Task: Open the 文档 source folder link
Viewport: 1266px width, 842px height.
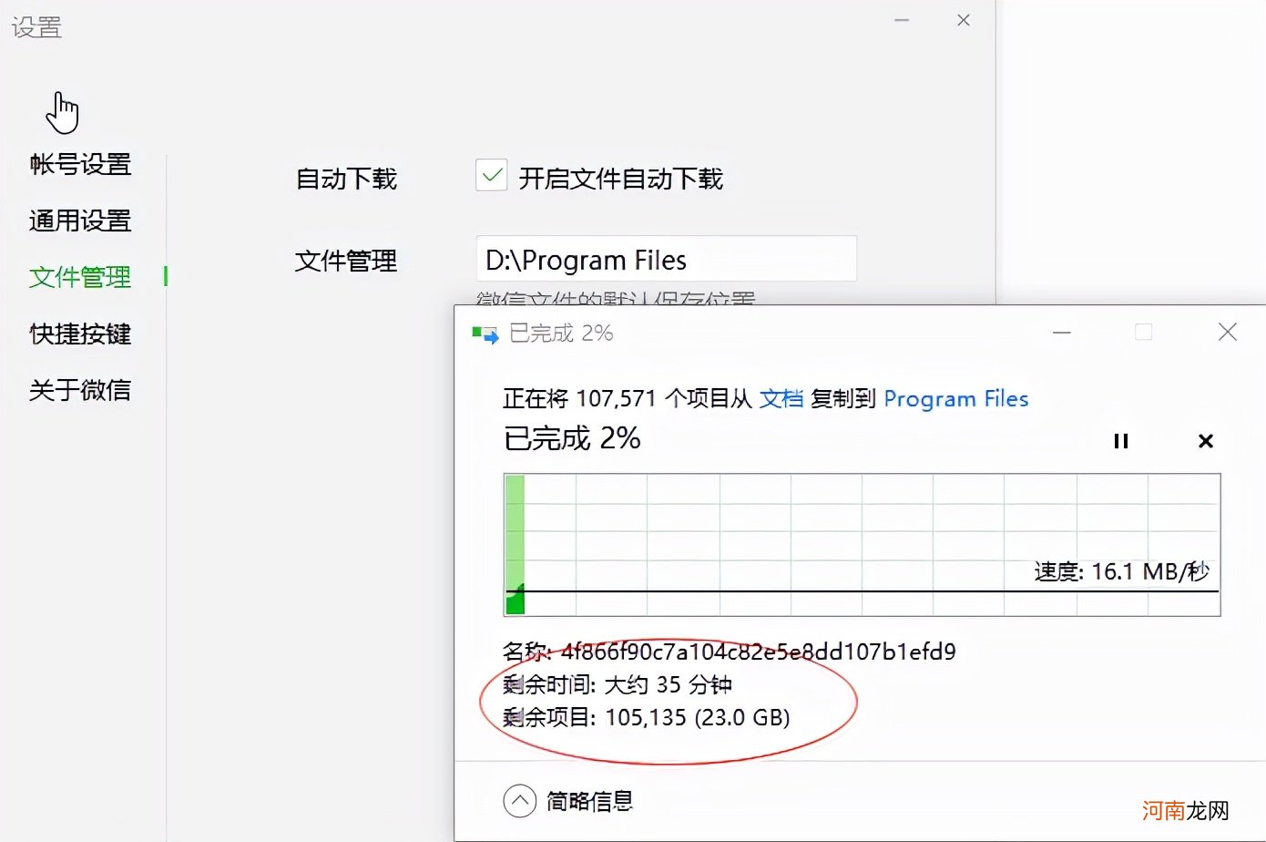Action: 781,398
